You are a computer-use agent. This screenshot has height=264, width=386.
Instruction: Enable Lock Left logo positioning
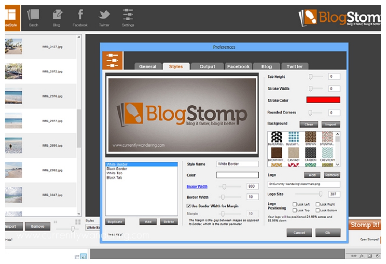point(294,204)
